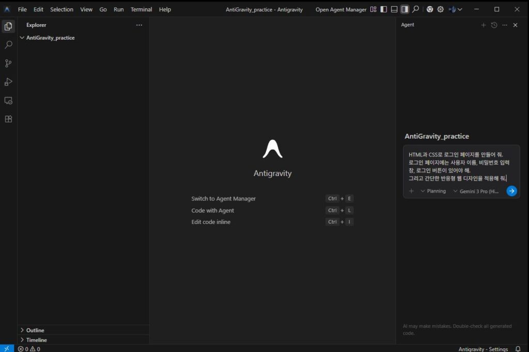
Task: Open the Chrome browser icon in title bar
Action: 430,9
